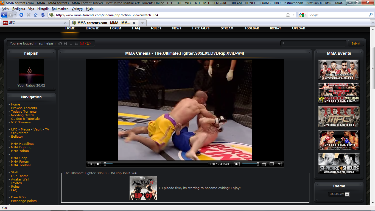Open the Strikeforce 2011-04-01 event banner
The height and width of the screenshot is (211, 375).
[x=339, y=70]
